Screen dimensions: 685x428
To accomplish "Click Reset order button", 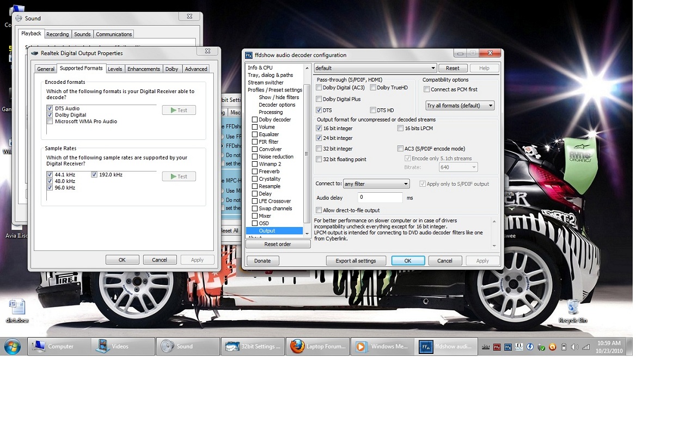I will 278,244.
